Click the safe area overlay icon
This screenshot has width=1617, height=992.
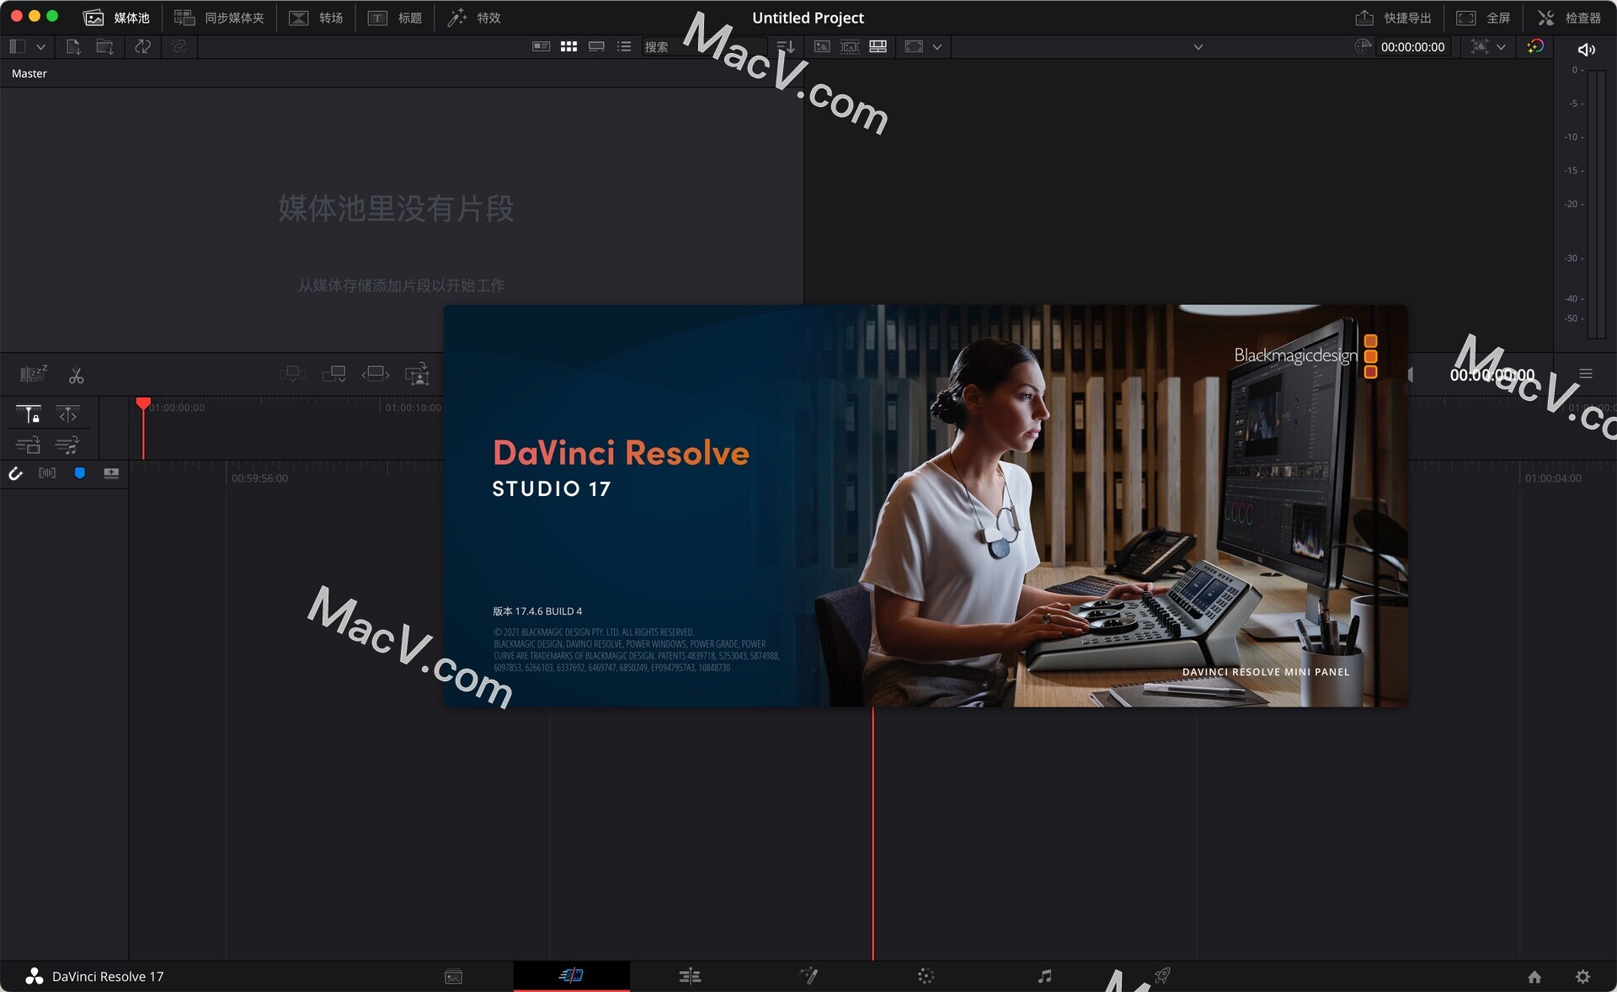pyautogui.click(x=1480, y=46)
